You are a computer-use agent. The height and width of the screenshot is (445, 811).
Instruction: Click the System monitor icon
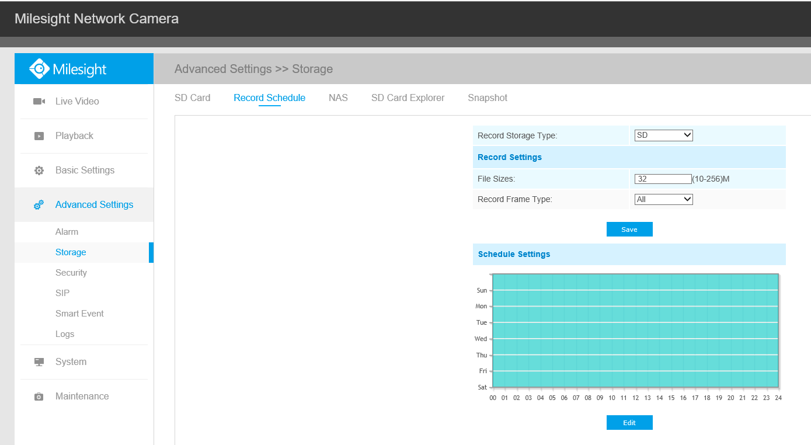pos(39,362)
